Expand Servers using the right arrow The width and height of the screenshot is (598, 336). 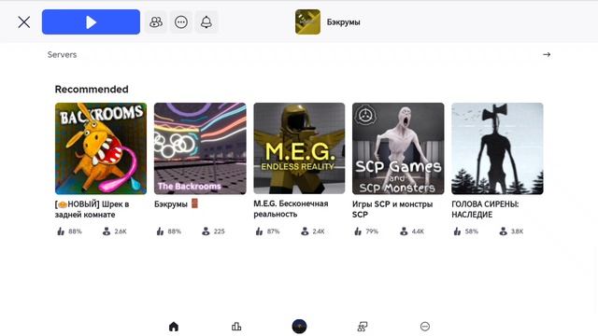547,54
